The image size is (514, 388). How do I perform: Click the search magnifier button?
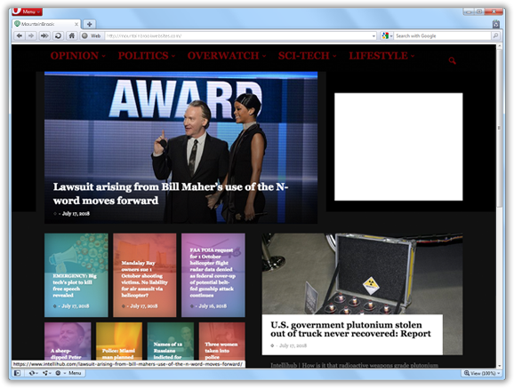pyautogui.click(x=495, y=36)
